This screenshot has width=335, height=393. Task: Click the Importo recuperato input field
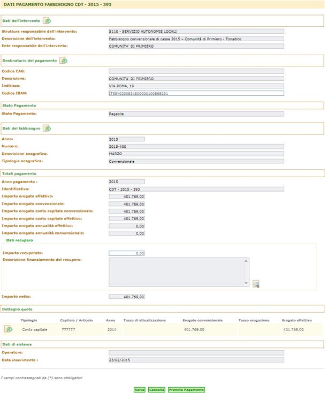tap(126, 253)
